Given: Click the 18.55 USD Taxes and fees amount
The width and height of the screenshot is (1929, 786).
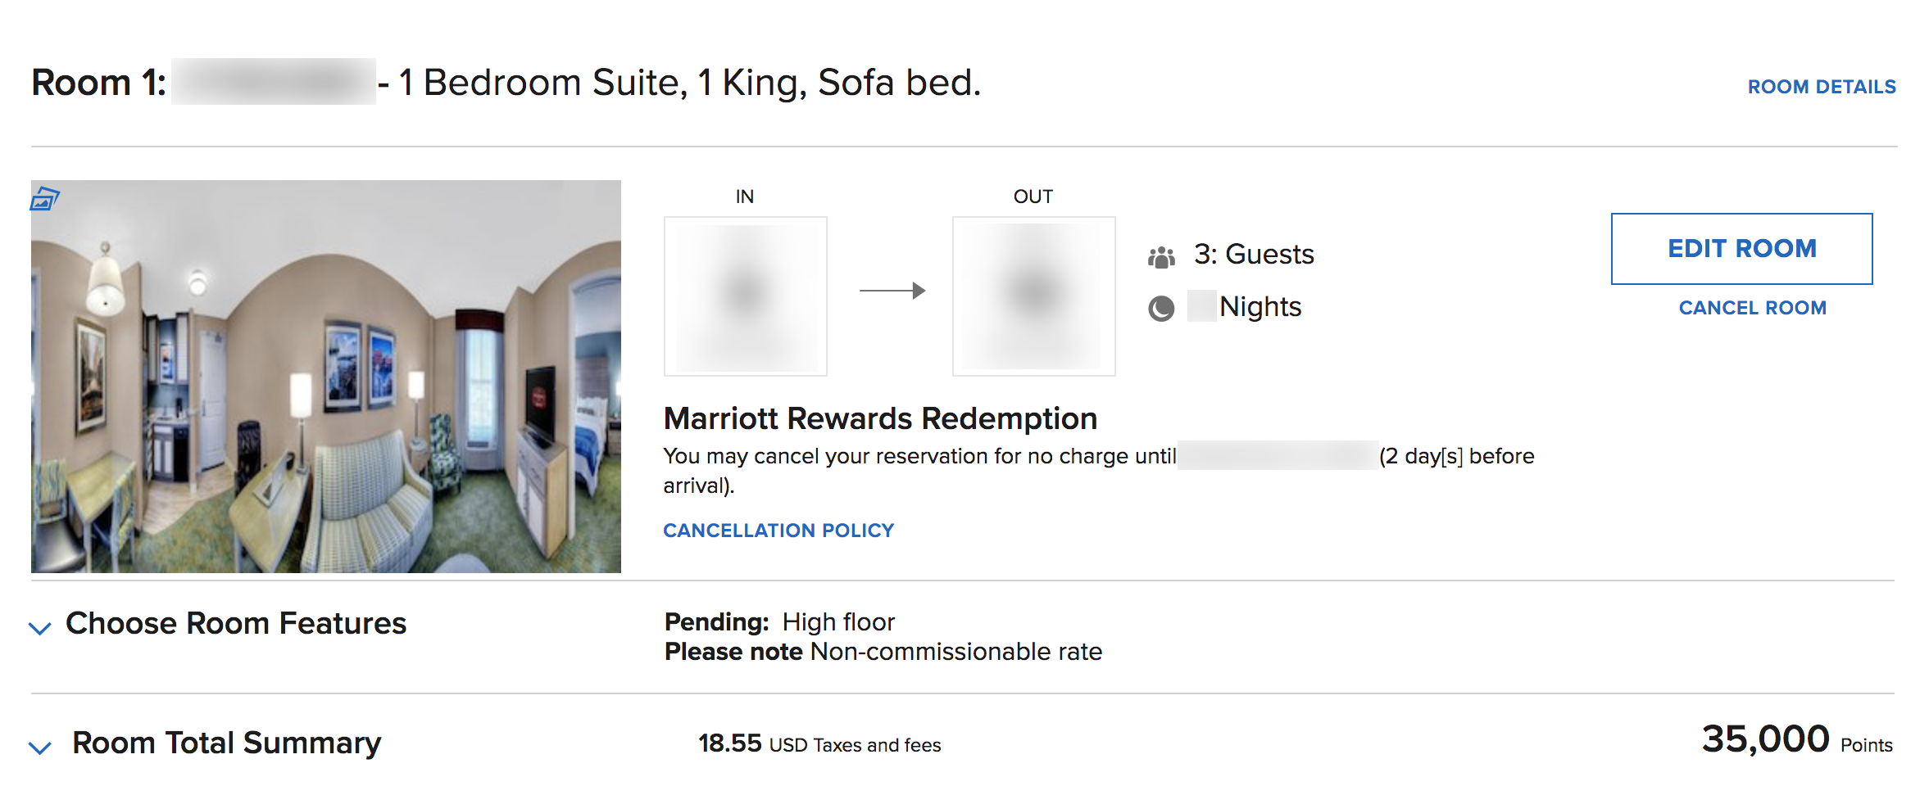Looking at the screenshot, I should 819,744.
